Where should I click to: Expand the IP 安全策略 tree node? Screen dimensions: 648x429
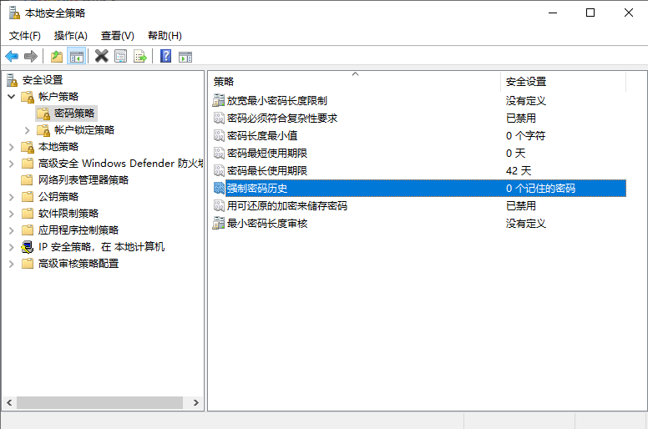point(12,247)
